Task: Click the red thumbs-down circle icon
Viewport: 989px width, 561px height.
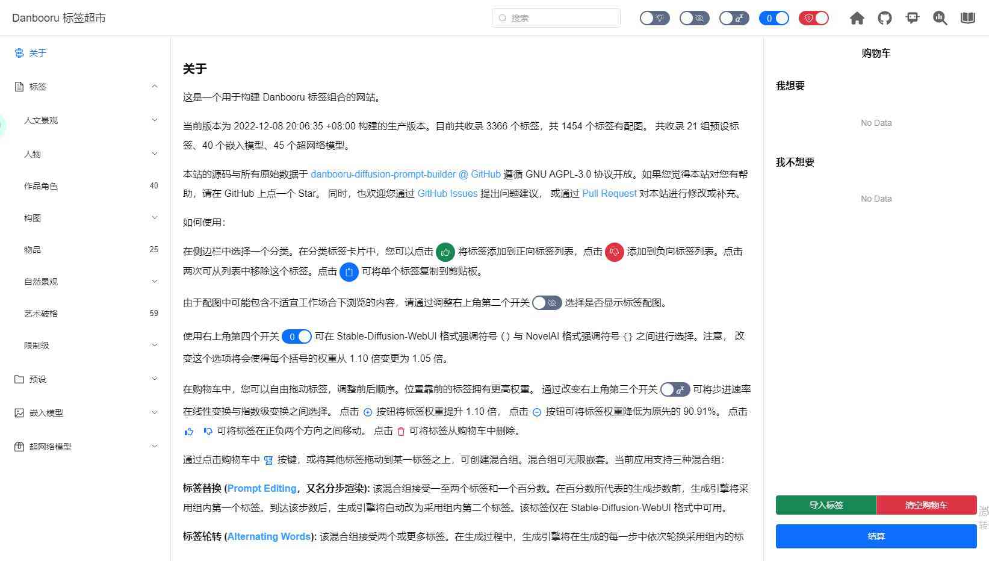Action: [x=614, y=252]
